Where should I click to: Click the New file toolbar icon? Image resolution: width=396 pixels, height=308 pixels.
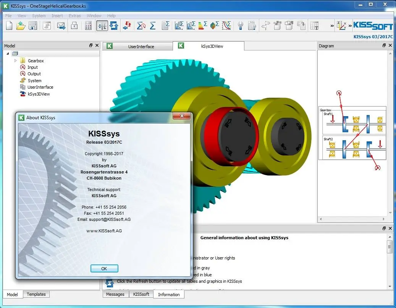(9, 26)
